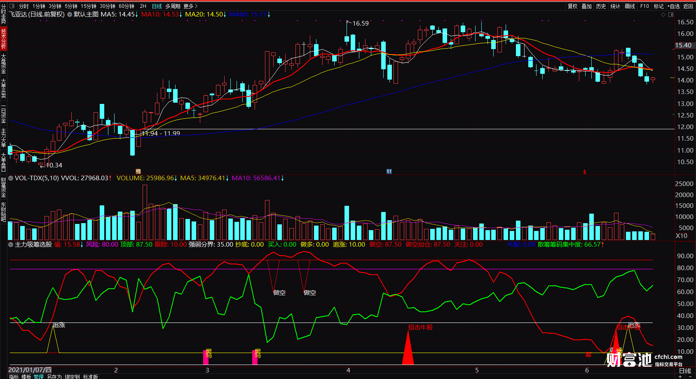Viewport: 696px width, 379px height.
Task: Click the MA20: 14.50 value
Action: tap(206, 14)
